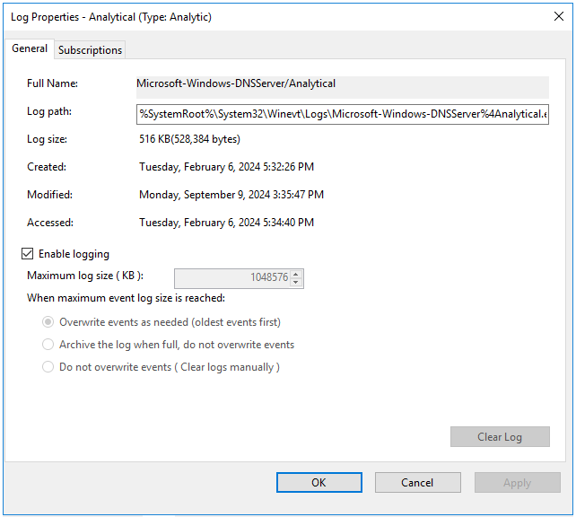
Task: Click the Accessed date value
Action: (x=226, y=223)
